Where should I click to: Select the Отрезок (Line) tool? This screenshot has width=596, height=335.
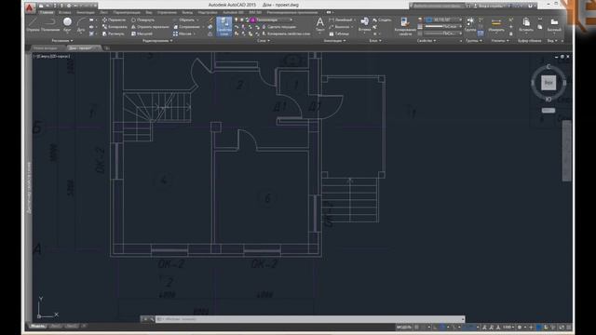(34, 25)
